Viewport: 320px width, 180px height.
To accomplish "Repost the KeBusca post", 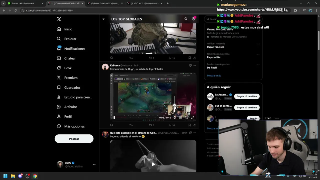I will click(x=131, y=125).
